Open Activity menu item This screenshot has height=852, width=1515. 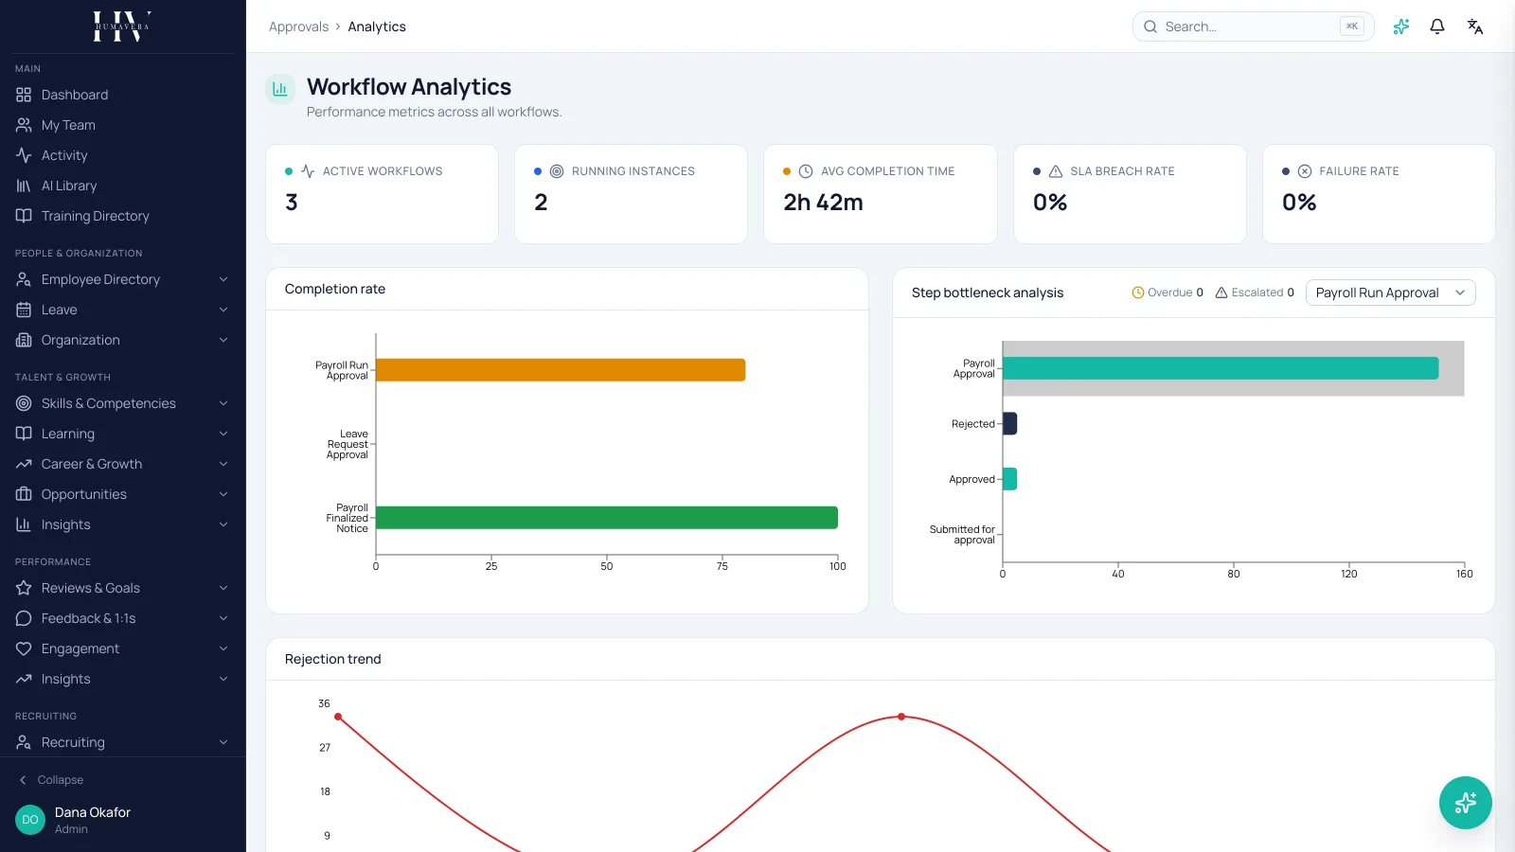point(122,155)
